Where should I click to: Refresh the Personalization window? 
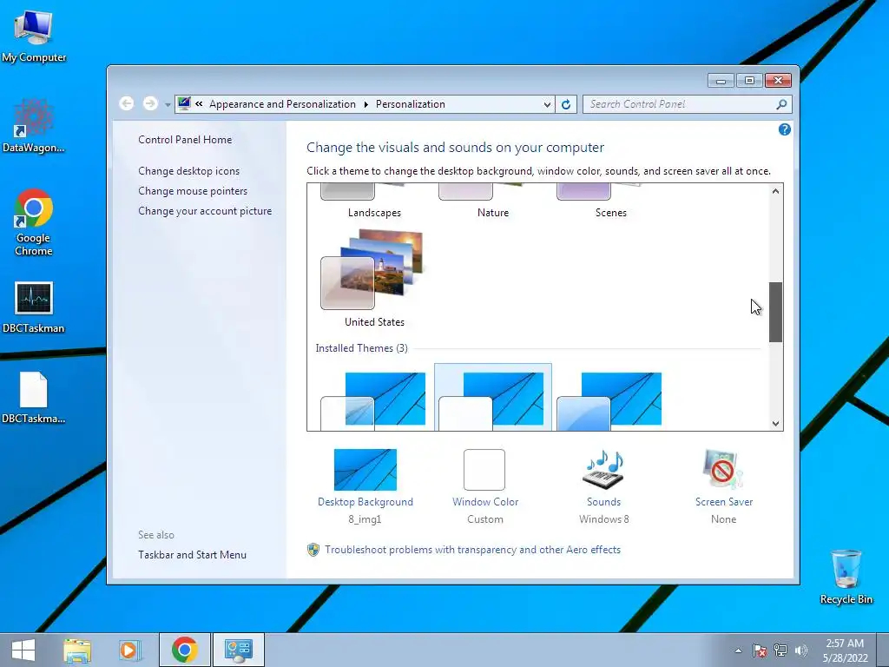[x=566, y=104]
